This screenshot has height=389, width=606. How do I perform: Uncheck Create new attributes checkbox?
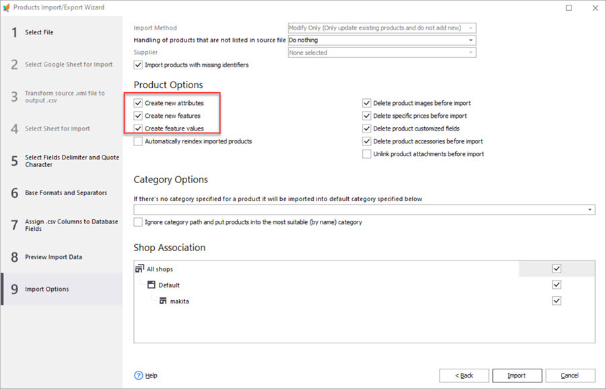(138, 103)
